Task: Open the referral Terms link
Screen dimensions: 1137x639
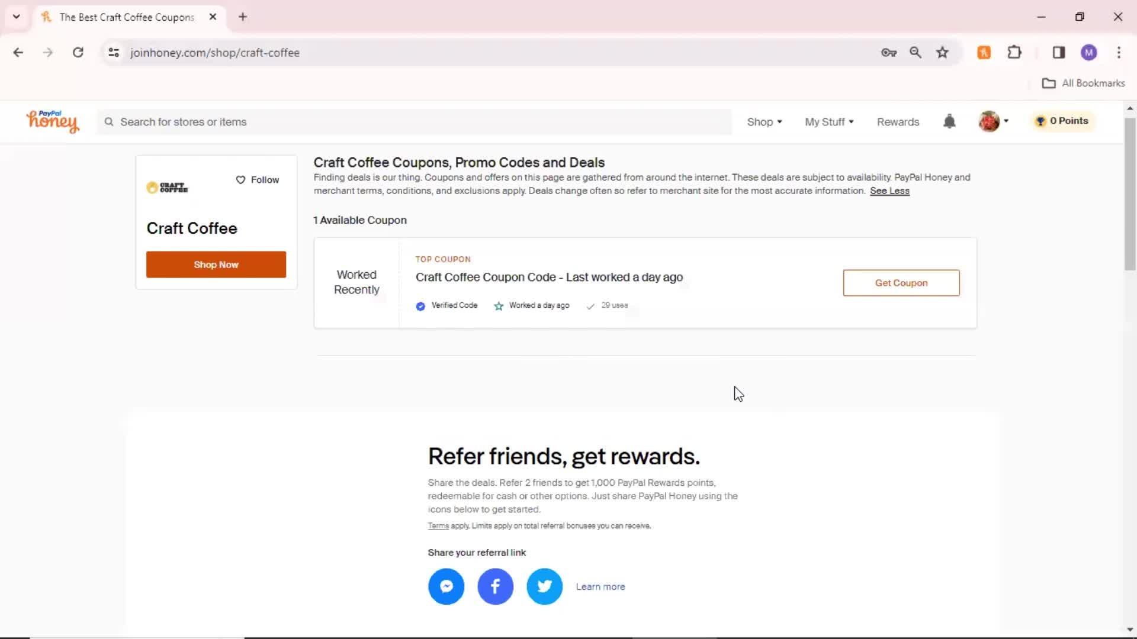Action: point(438,526)
